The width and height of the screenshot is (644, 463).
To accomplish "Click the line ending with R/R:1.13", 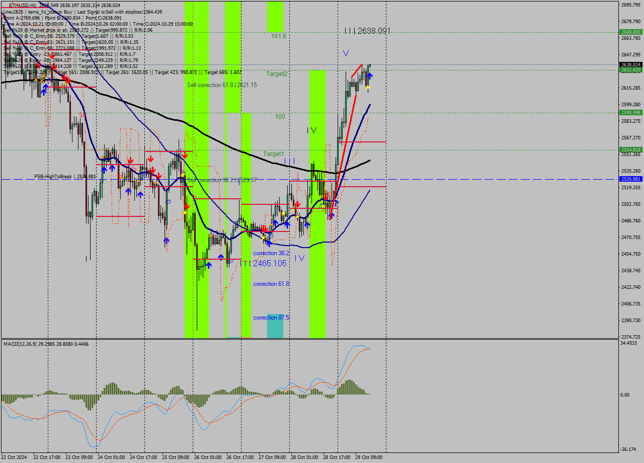I will click(72, 48).
